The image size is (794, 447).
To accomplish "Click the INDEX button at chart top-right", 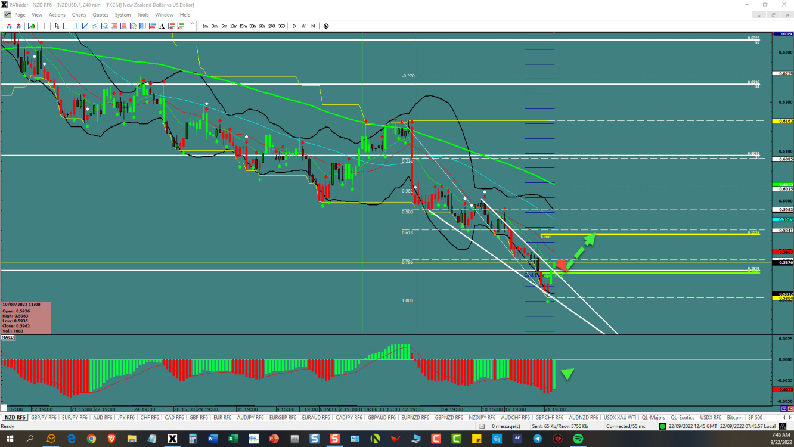I will 782,34.
